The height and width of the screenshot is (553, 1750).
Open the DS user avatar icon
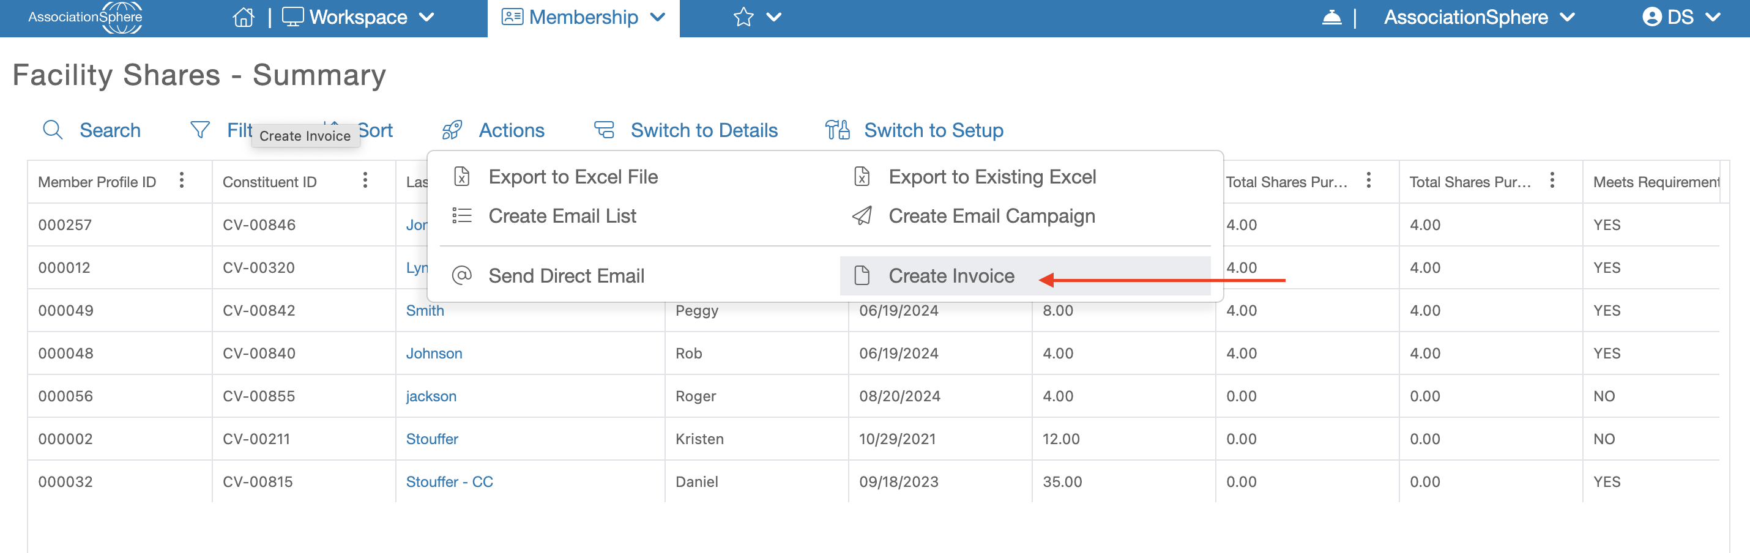coord(1651,17)
